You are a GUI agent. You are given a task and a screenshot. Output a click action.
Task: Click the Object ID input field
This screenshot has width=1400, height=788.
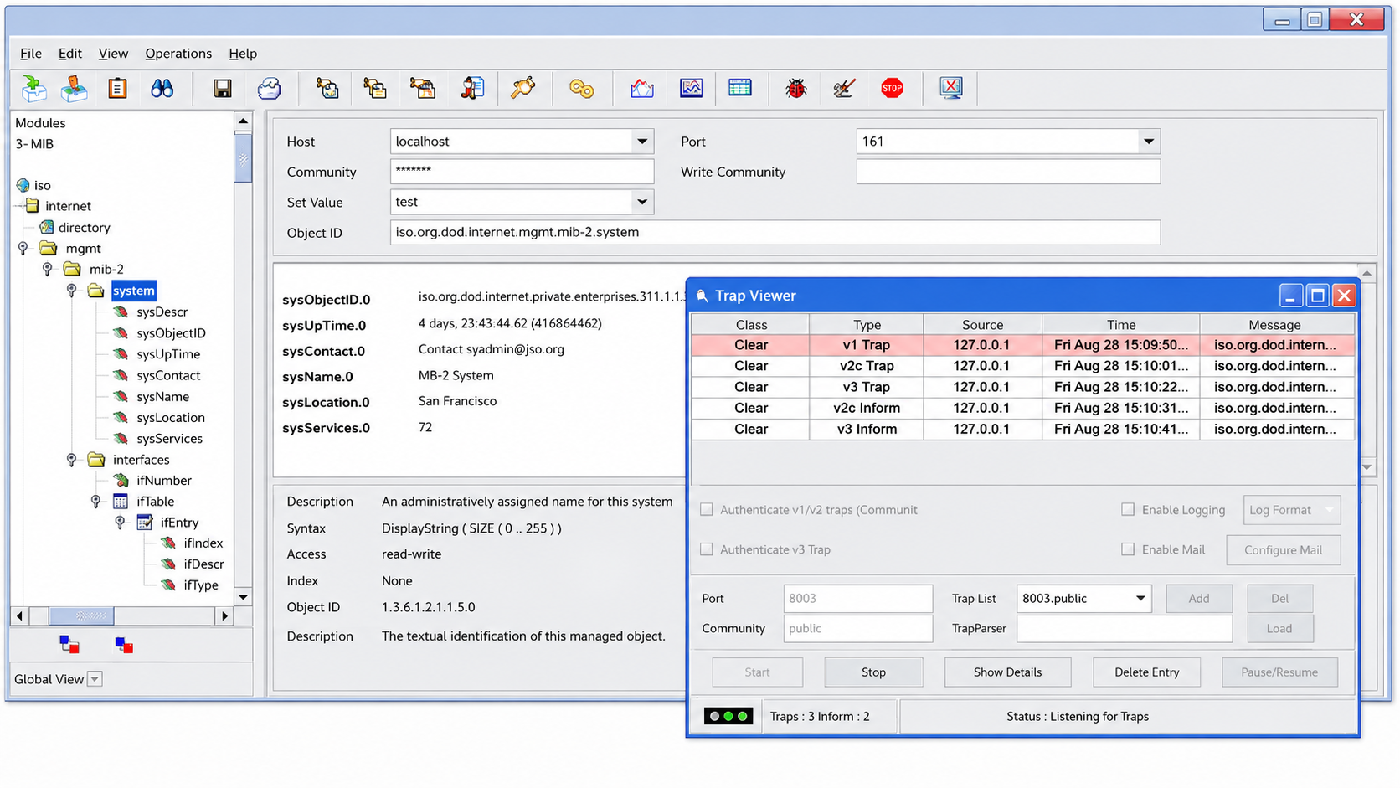coord(775,233)
